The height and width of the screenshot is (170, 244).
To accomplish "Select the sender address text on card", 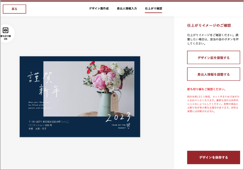I will click(48, 125).
